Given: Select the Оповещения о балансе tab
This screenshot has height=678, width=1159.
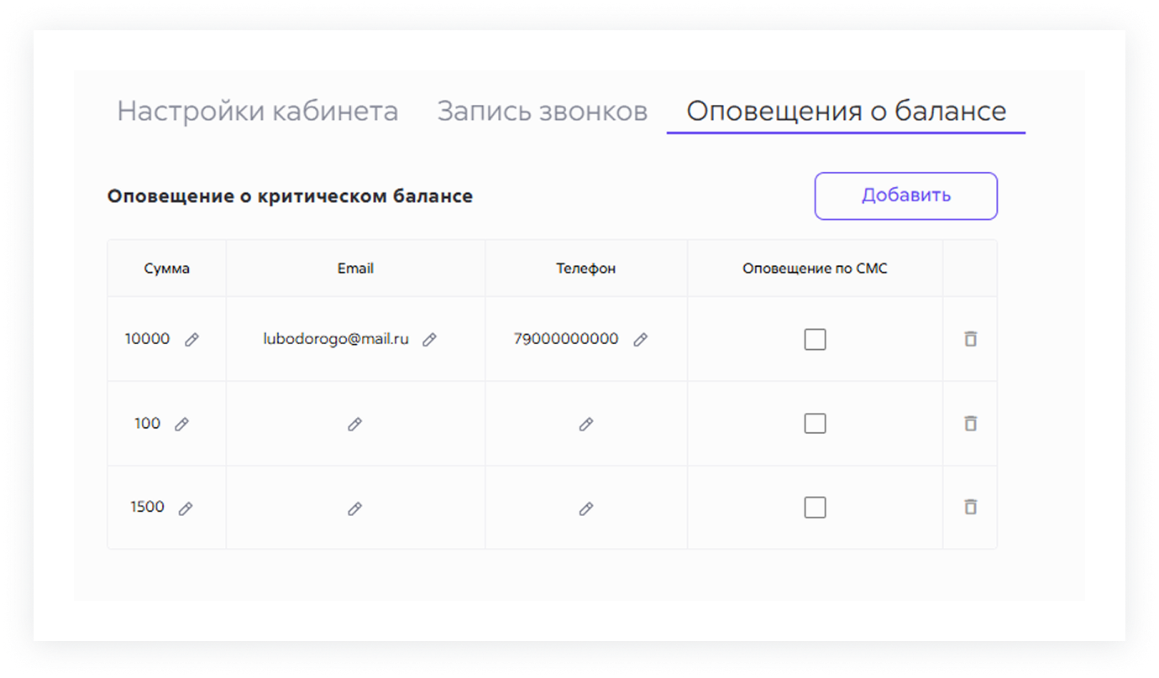Looking at the screenshot, I should 846,110.
